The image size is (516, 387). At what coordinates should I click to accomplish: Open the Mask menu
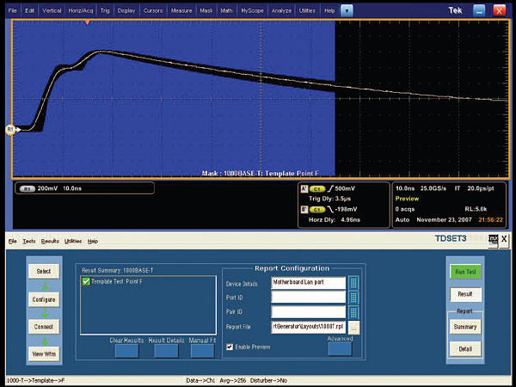206,9
